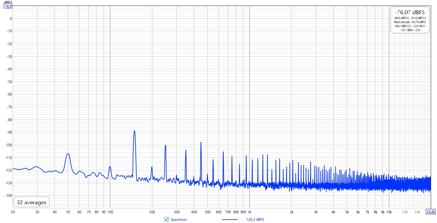Viewport: 437px width, 223px height.
Task: Click the Peak sample readout line
Action: coord(410,22)
